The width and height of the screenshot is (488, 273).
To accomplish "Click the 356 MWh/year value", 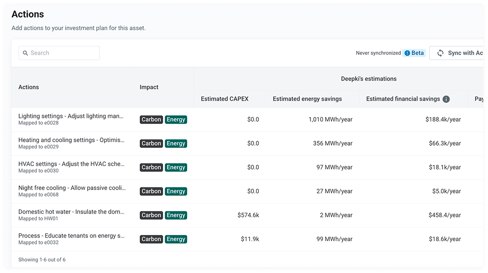I will 333,144.
